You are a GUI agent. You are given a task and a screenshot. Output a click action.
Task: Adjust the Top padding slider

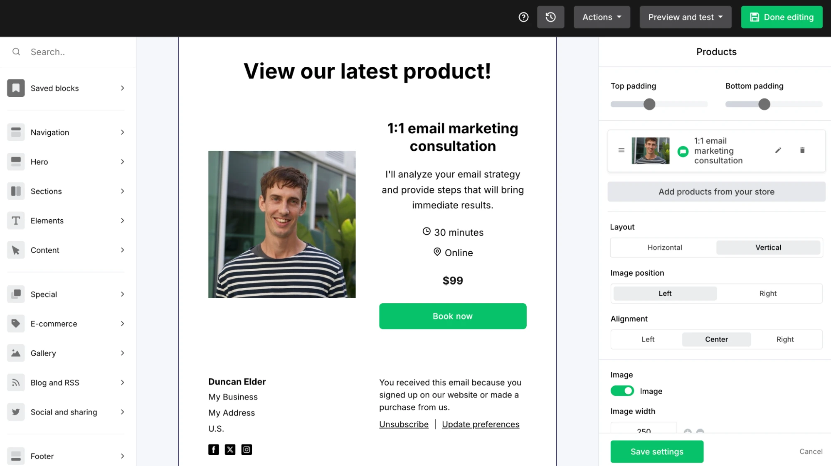[649, 104]
